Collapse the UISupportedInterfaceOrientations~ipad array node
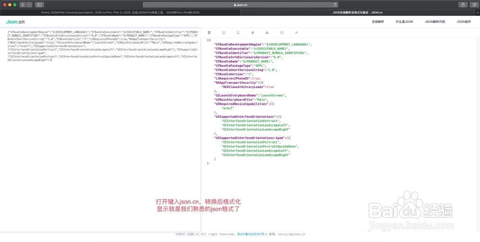 pyautogui.click(x=288, y=138)
